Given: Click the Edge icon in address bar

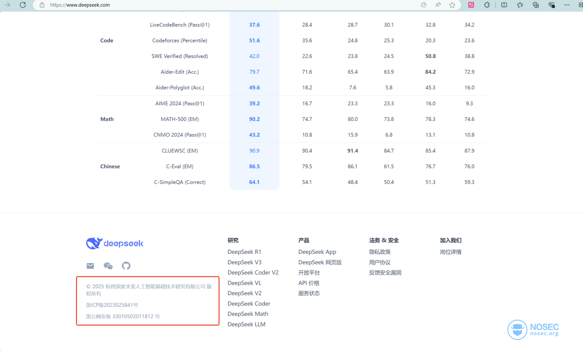Looking at the screenshot, I should pyautogui.click(x=424, y=5).
